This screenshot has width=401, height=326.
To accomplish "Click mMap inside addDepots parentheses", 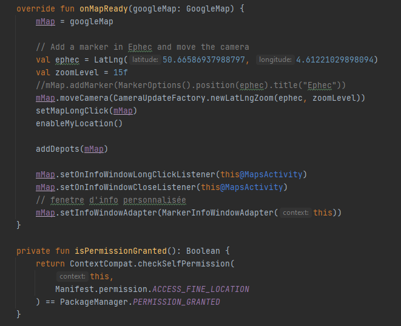I will 94,149.
